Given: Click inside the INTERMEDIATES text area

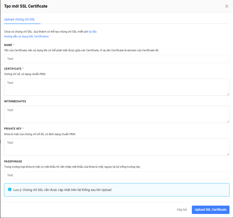Looking at the screenshot, I should click(x=117, y=114).
